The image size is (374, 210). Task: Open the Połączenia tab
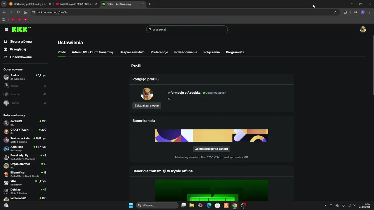point(212,52)
